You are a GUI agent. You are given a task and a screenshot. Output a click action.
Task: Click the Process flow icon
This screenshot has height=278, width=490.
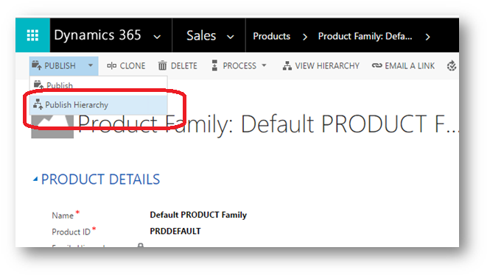click(214, 65)
